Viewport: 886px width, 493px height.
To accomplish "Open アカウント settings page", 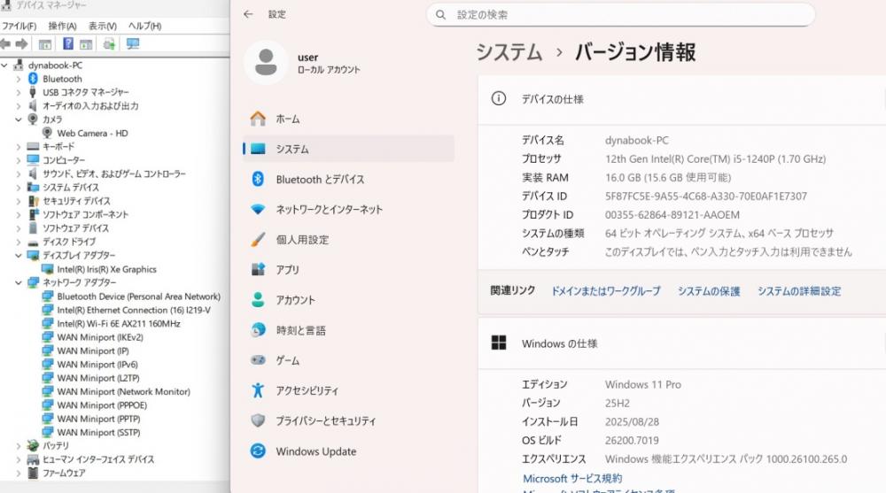I will tap(348, 300).
